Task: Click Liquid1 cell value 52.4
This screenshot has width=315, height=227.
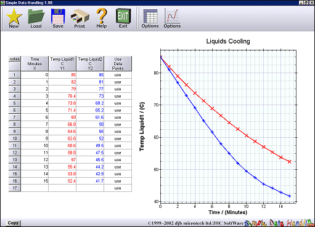Action: [62, 181]
